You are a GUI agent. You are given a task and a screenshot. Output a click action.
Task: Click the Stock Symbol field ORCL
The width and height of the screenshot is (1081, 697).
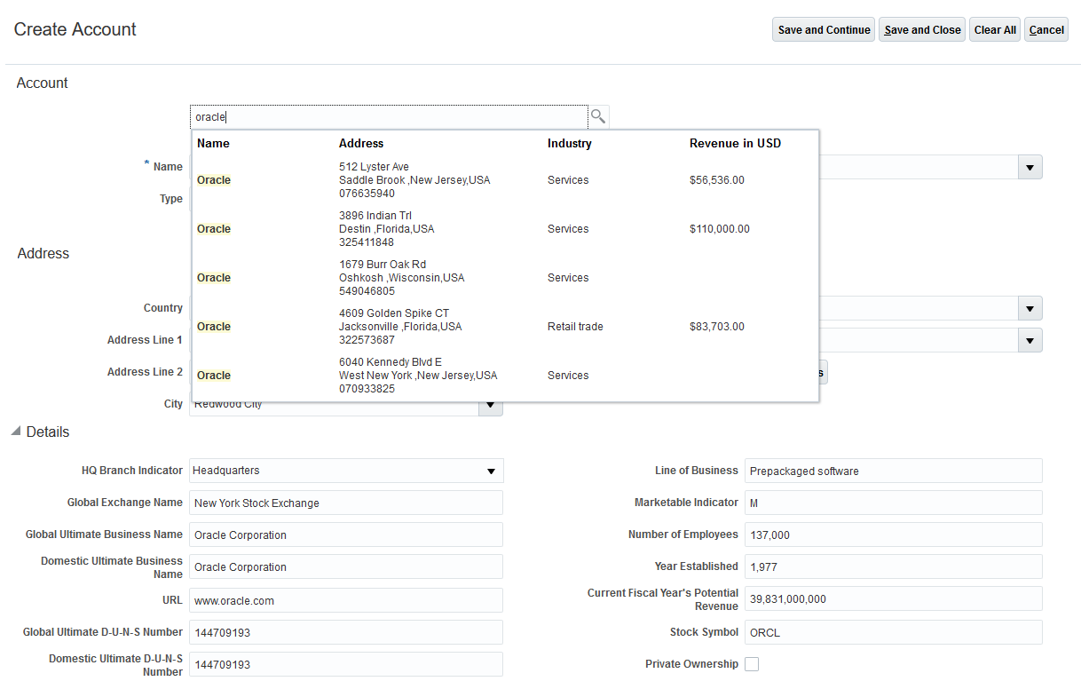click(x=894, y=632)
